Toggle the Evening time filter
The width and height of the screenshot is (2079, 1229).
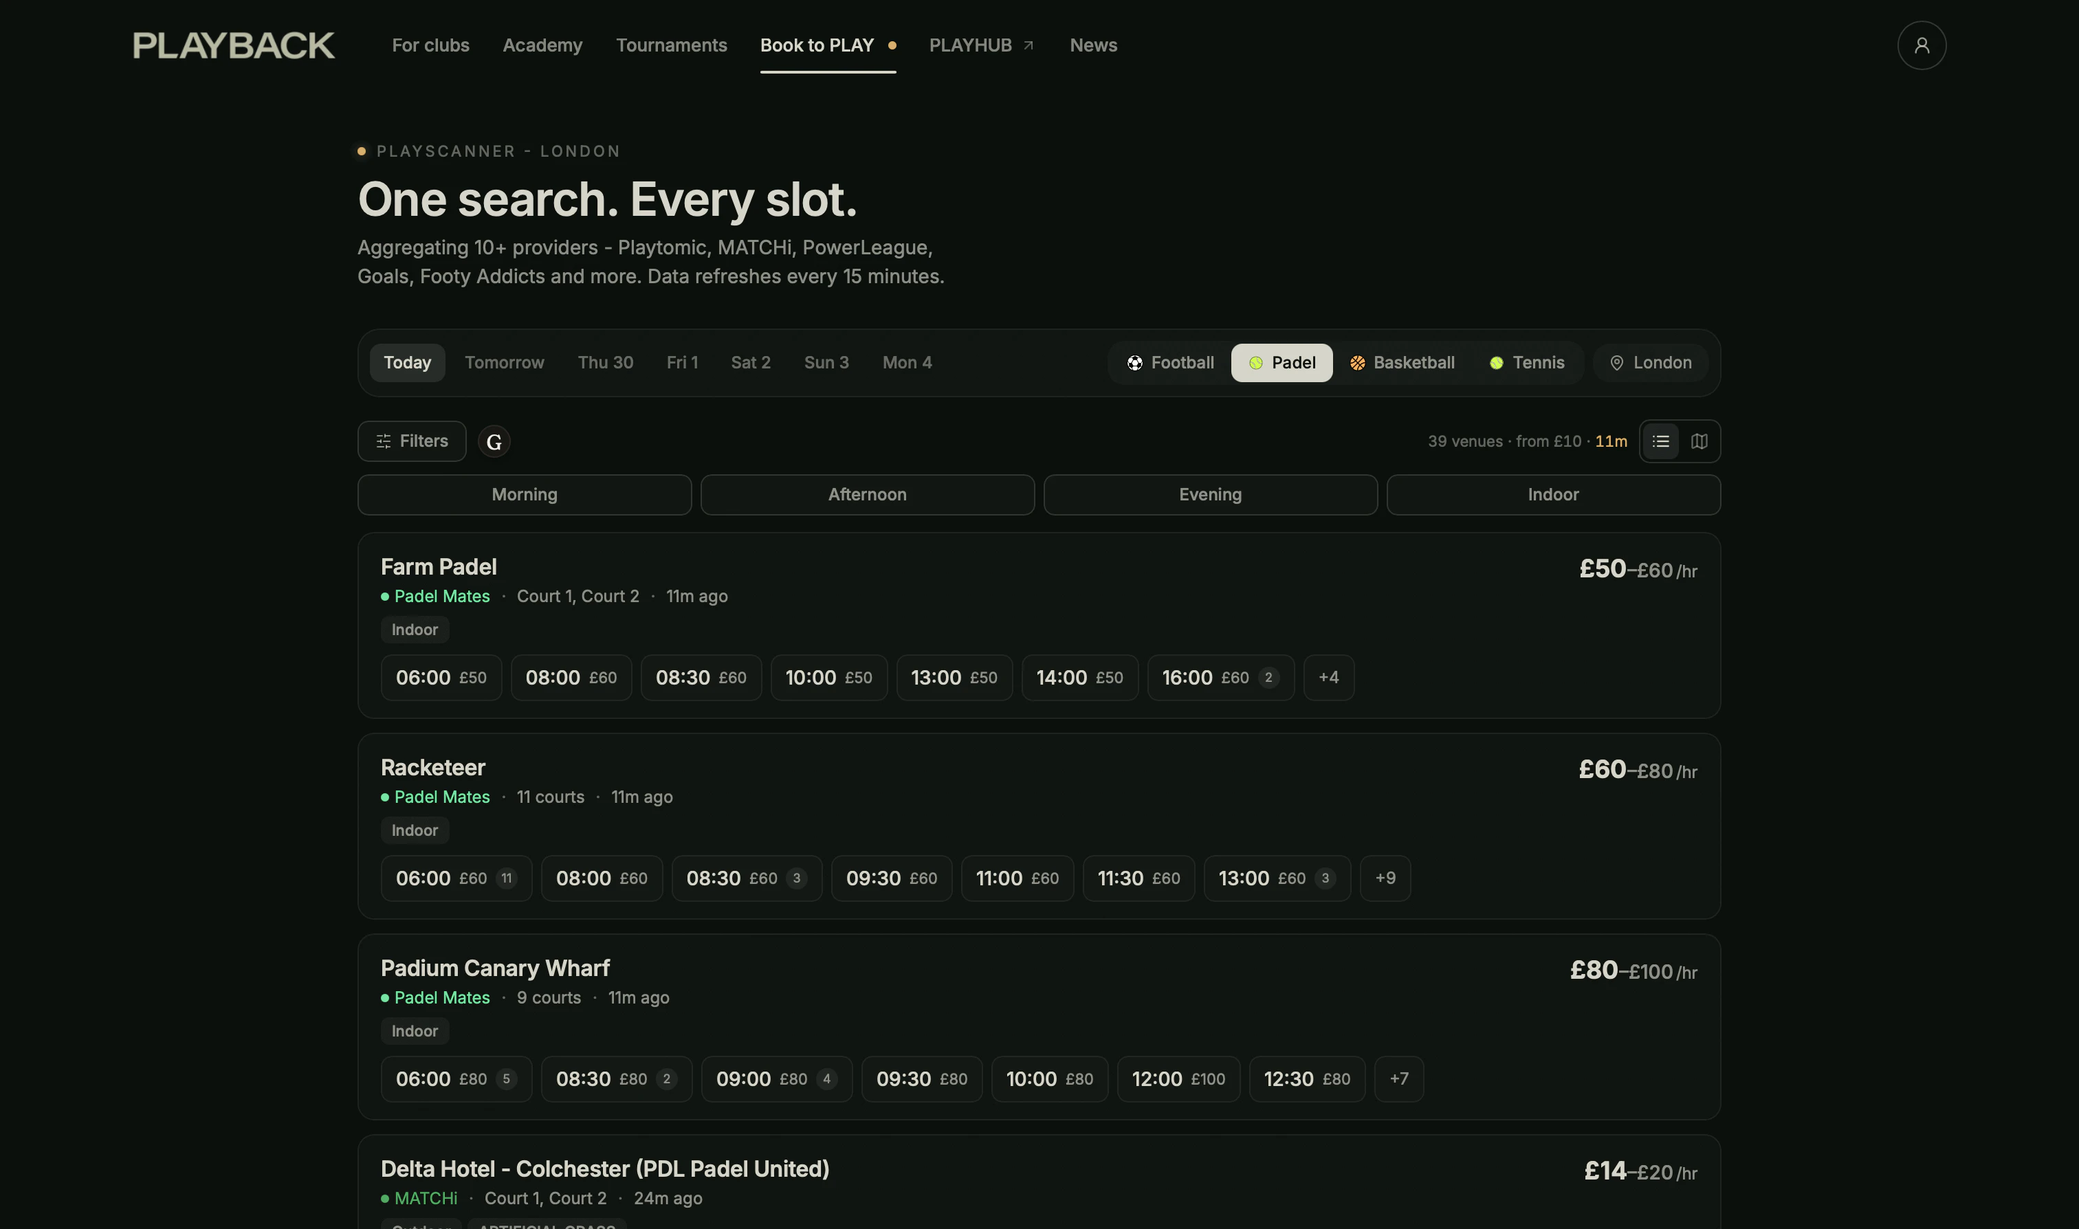tap(1209, 494)
